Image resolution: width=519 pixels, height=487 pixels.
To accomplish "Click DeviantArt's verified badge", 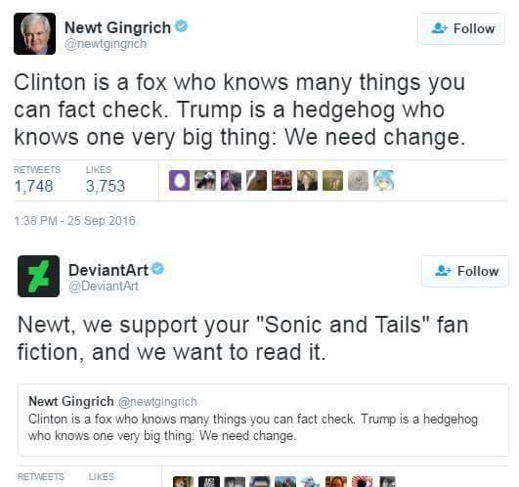I will (x=157, y=269).
